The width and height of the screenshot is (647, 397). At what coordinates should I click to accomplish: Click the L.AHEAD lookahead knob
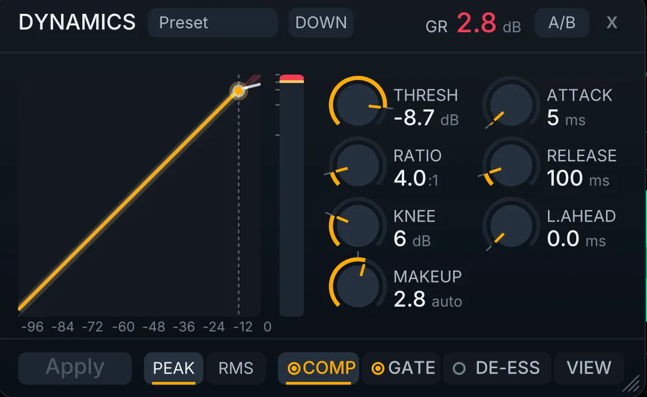pos(511,226)
